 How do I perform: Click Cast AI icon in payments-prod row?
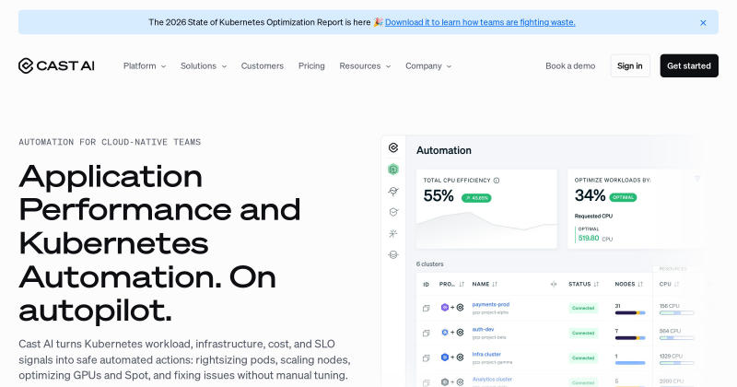click(460, 308)
